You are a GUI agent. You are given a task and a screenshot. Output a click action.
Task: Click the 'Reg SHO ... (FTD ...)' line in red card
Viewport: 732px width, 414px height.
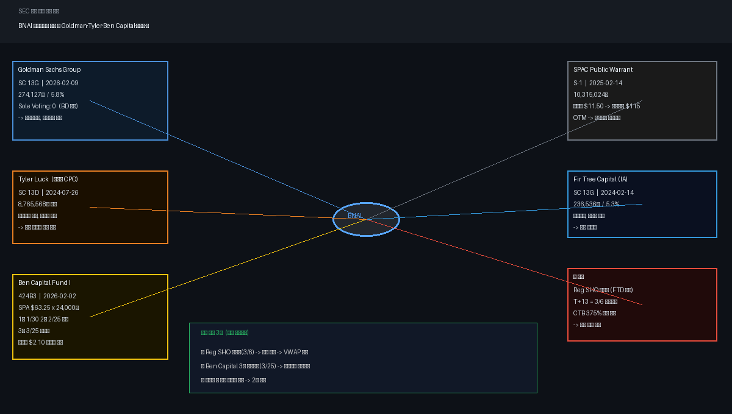(603, 290)
